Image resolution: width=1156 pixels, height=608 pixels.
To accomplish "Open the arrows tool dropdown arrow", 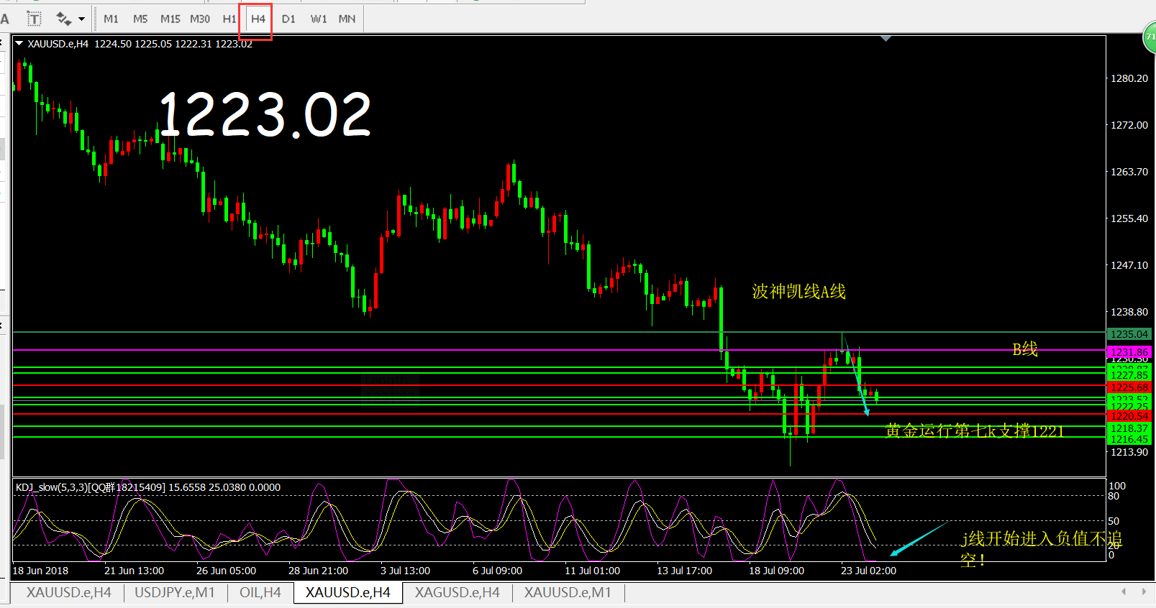I will (81, 19).
